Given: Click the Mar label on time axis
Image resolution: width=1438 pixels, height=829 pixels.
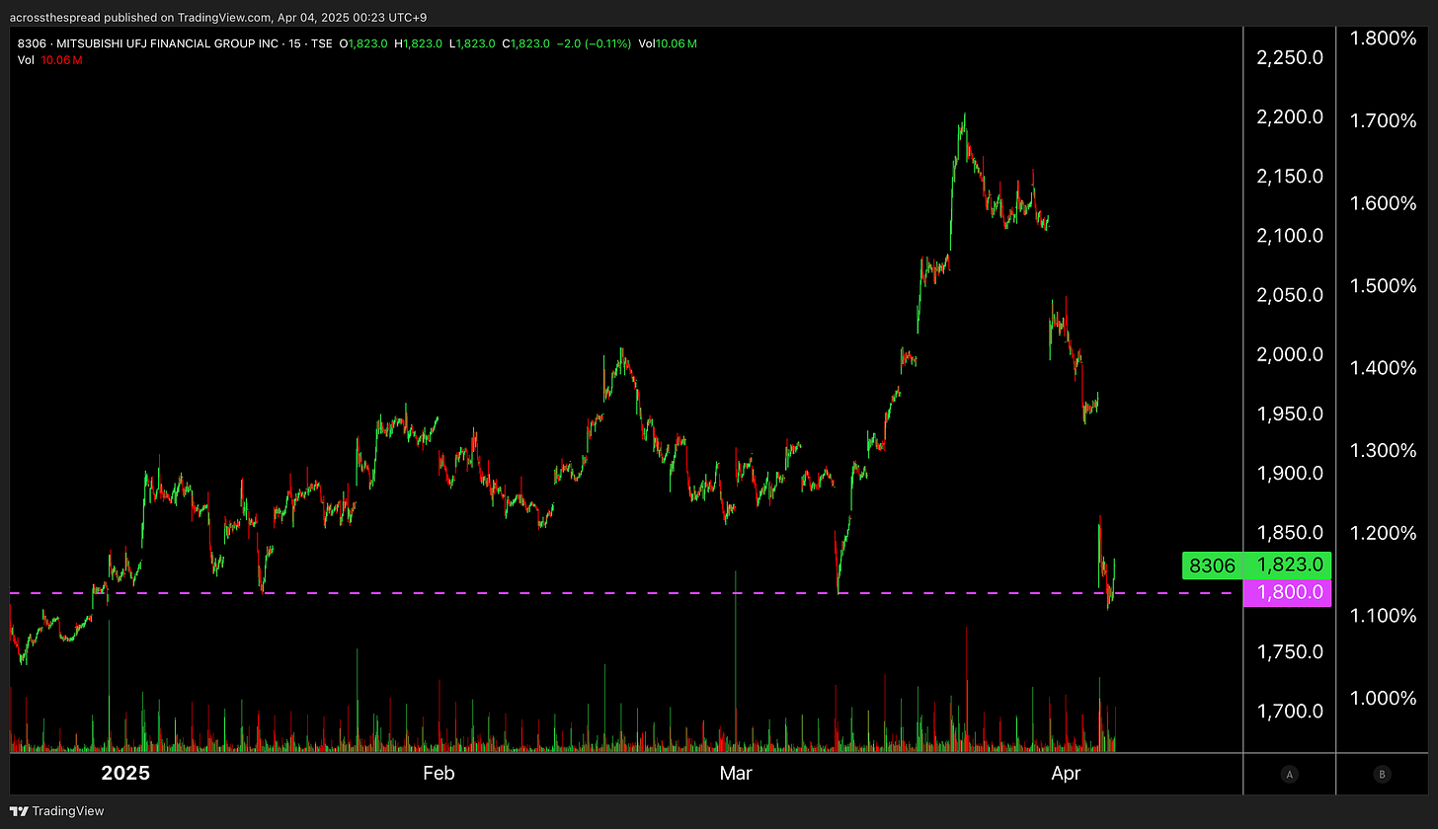Looking at the screenshot, I should tap(736, 773).
